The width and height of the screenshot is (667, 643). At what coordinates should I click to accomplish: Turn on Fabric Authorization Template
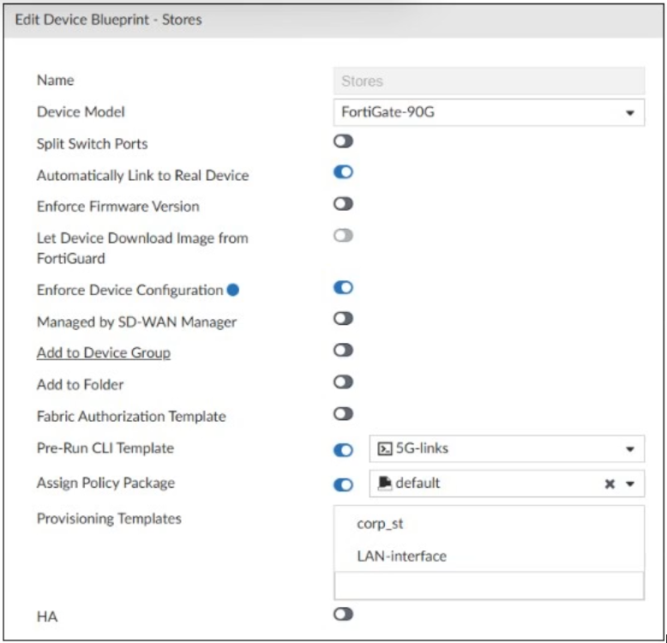coord(343,414)
